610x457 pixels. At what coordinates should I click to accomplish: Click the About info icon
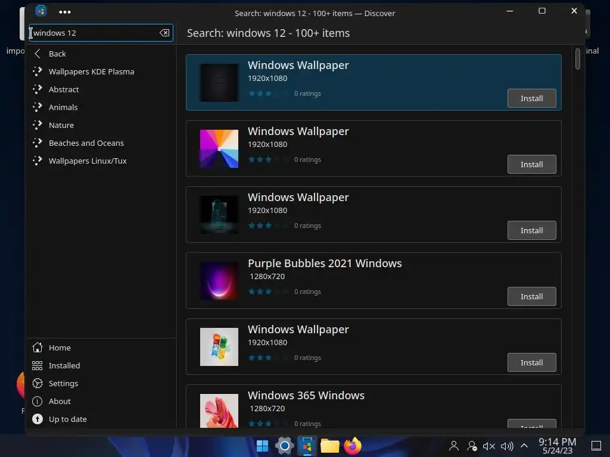pos(38,402)
